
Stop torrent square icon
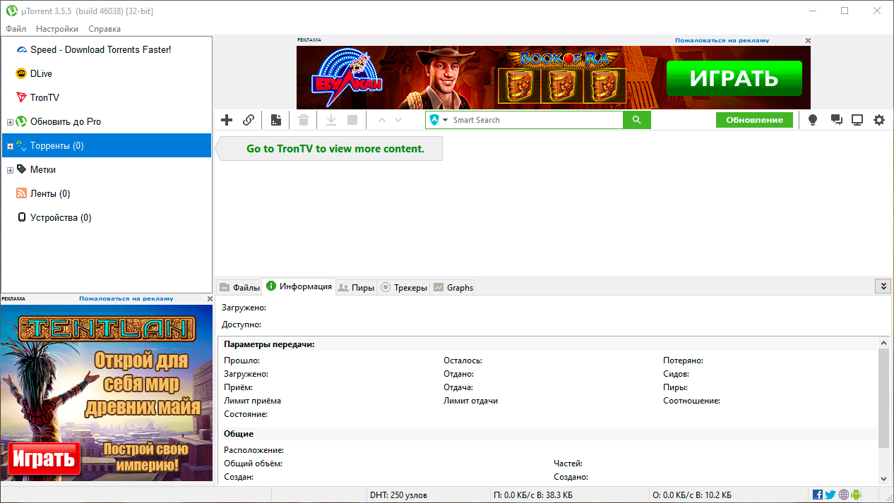point(352,120)
